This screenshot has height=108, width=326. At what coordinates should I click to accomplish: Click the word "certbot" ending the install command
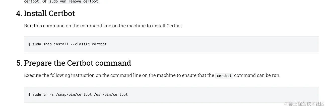[x=99, y=44]
